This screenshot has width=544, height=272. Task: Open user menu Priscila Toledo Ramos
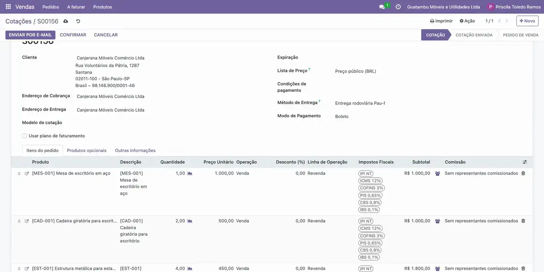[514, 7]
